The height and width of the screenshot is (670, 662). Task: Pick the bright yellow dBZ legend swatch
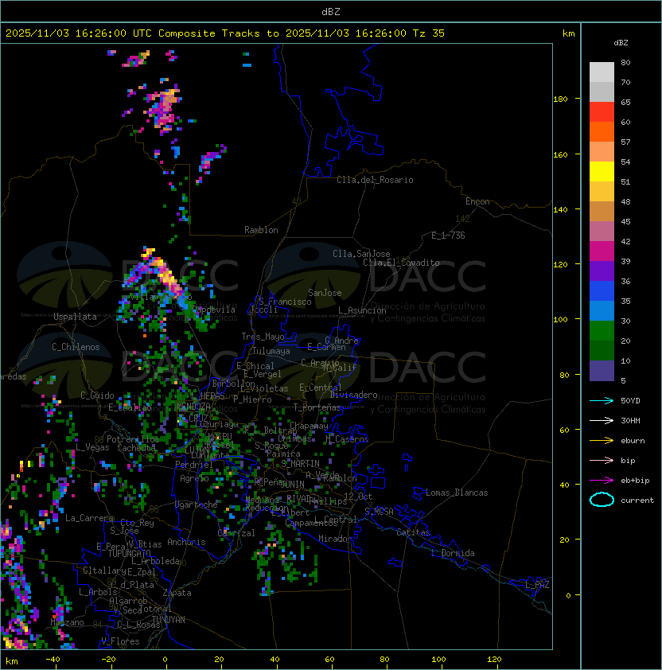pyautogui.click(x=602, y=172)
